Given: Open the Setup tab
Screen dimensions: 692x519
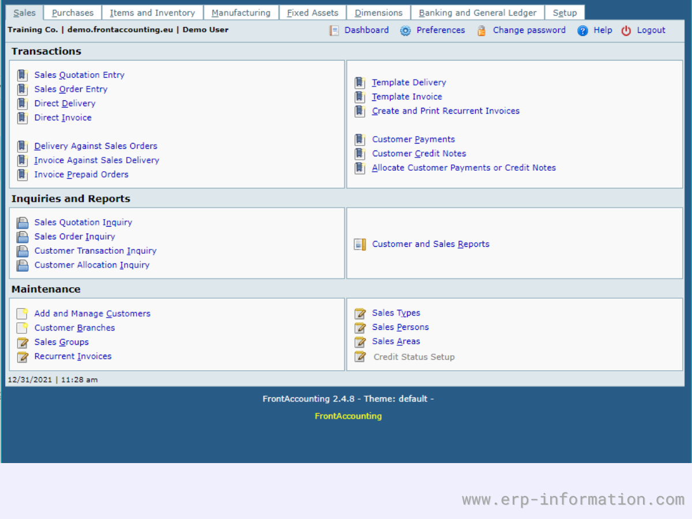Looking at the screenshot, I should [x=565, y=13].
